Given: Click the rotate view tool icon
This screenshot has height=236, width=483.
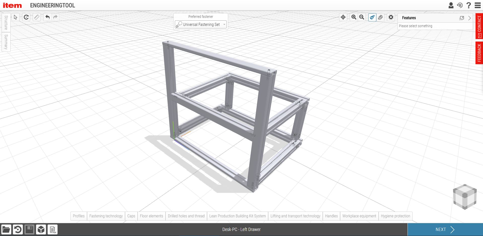Looking at the screenshot, I should point(26,17).
